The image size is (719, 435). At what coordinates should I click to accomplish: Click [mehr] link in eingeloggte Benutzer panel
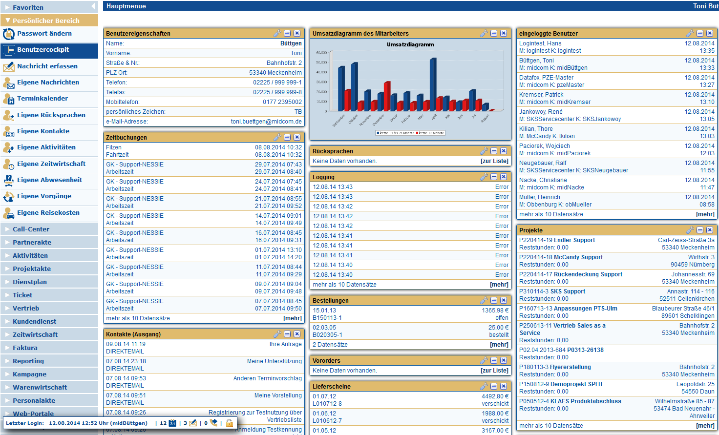coord(705,214)
